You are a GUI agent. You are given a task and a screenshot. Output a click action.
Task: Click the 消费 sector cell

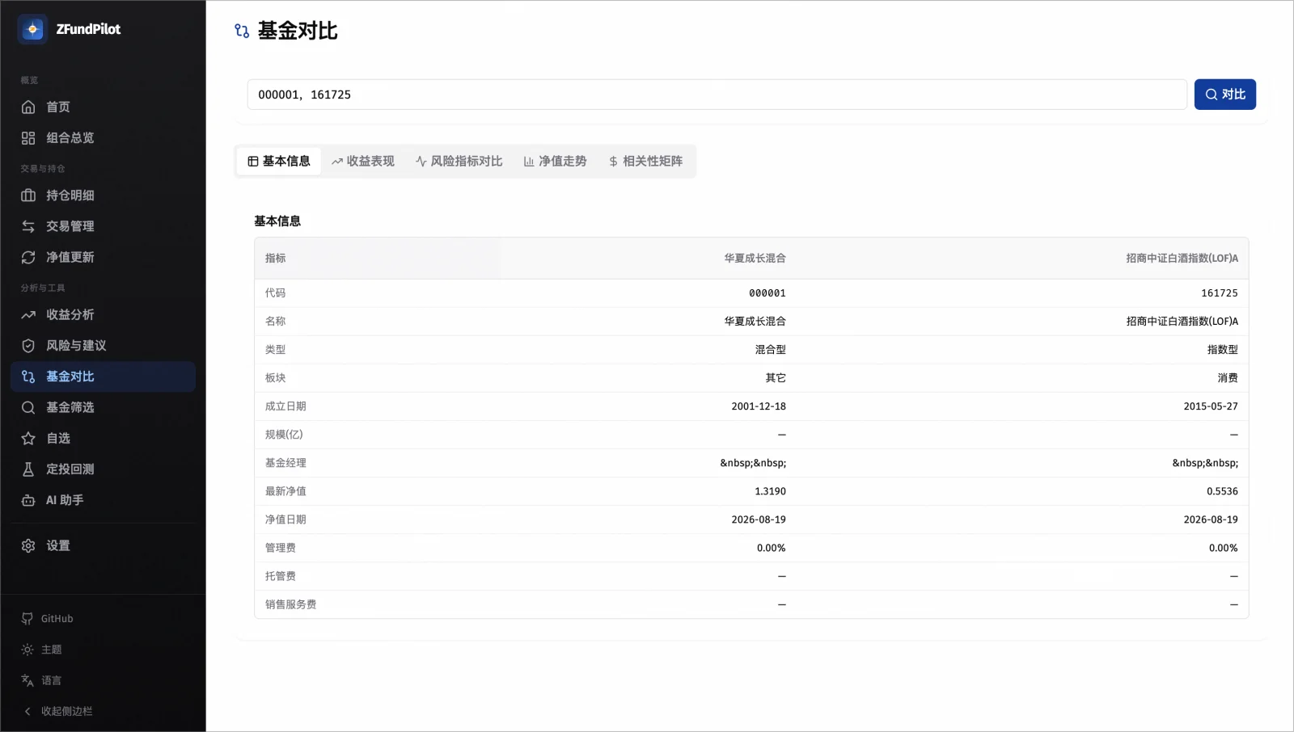[x=1228, y=378]
